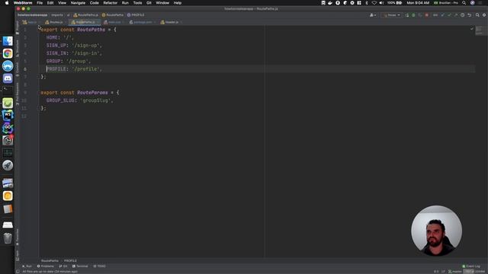Viewport: 488px width, 274px height.
Task: Open WebStorm icon in the Dock
Action: (x=8, y=115)
